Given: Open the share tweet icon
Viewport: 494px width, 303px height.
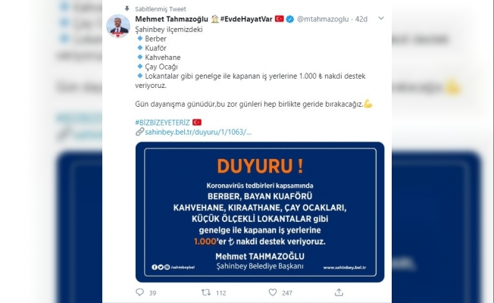Looking at the screenshot, I should (339, 292).
